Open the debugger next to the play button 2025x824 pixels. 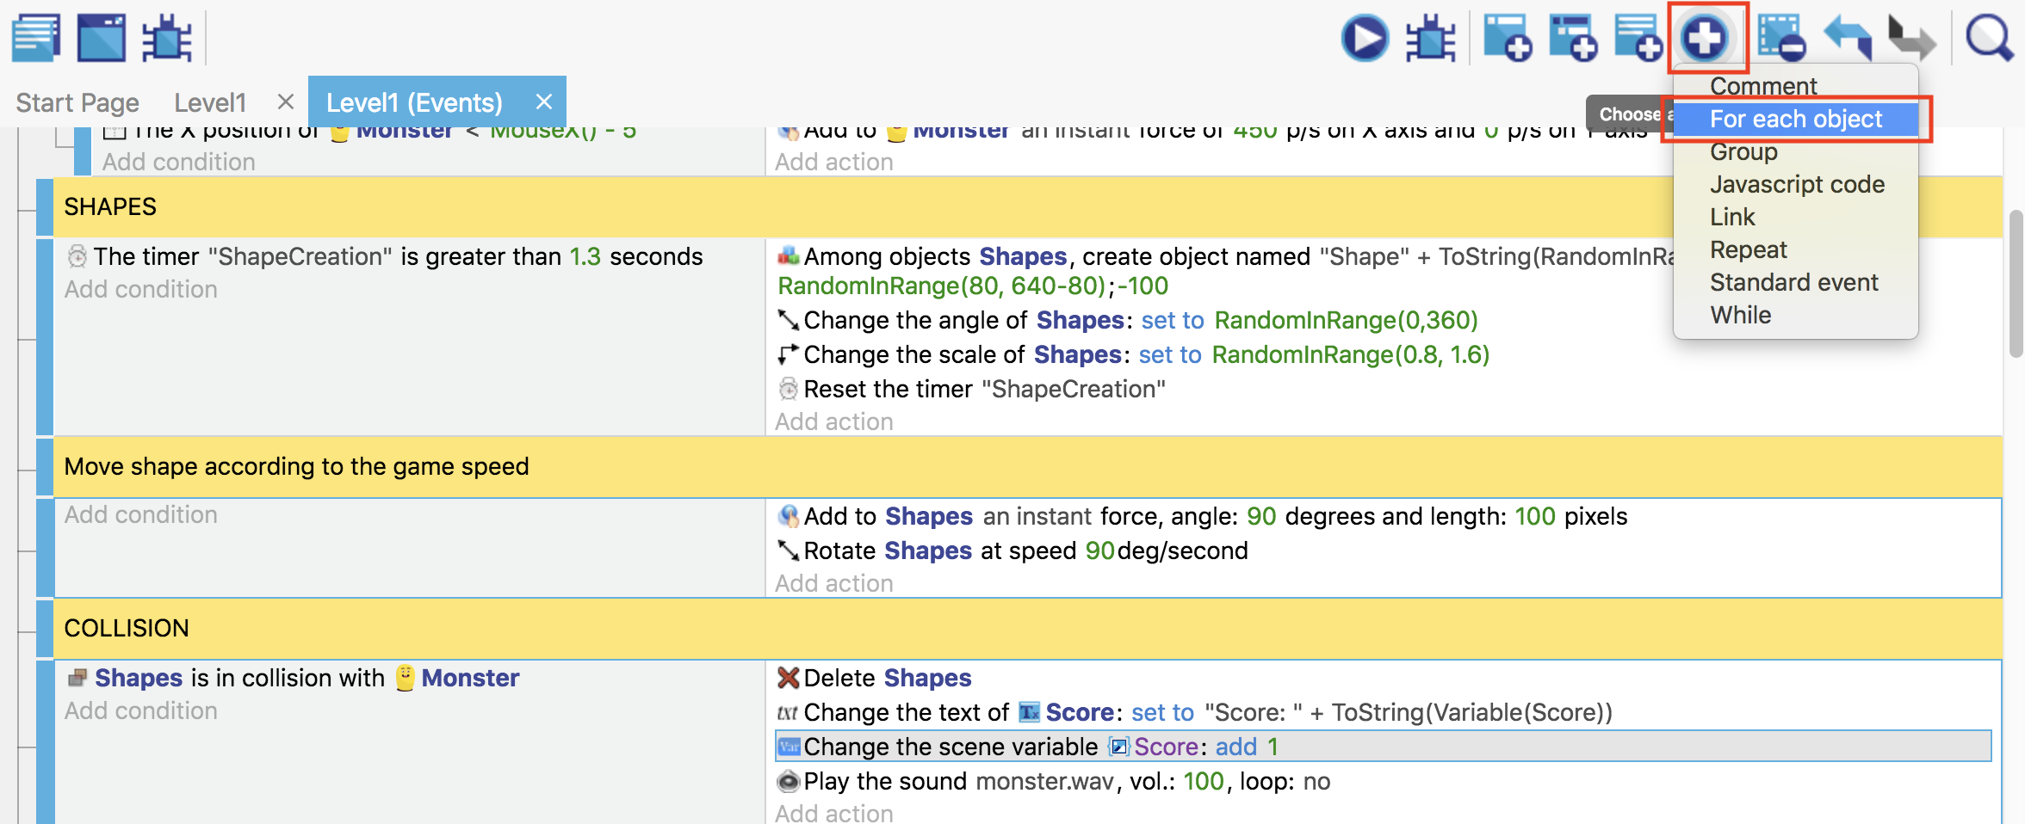click(1430, 38)
